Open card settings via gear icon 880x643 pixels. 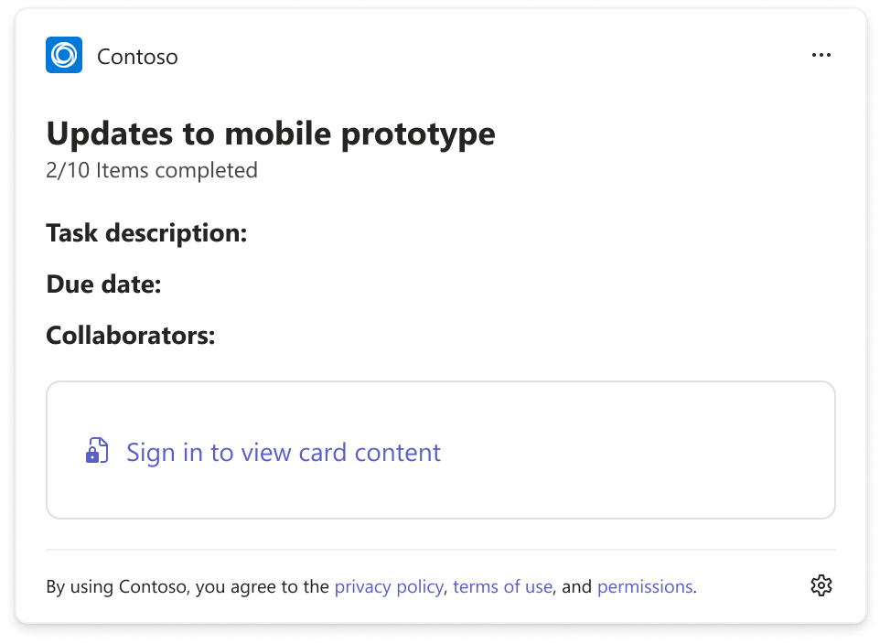(821, 585)
